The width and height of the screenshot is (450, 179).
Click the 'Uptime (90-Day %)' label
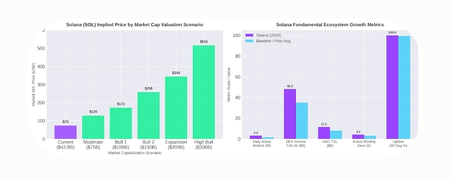tap(398, 144)
